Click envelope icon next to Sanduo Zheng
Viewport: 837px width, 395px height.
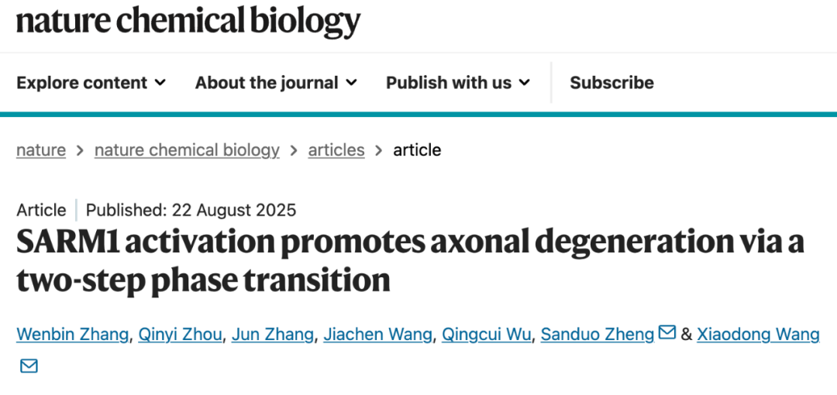666,333
